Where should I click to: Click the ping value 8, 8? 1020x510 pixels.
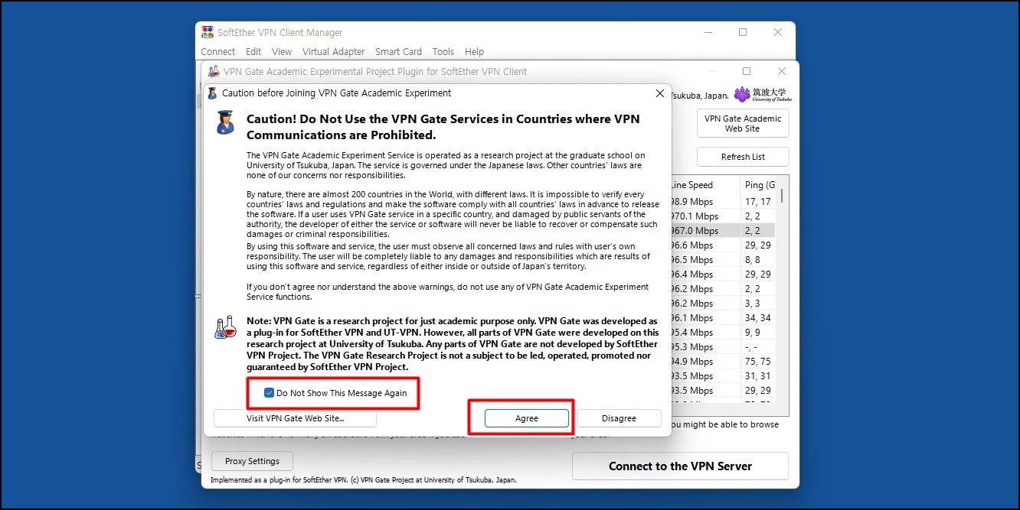point(752,260)
